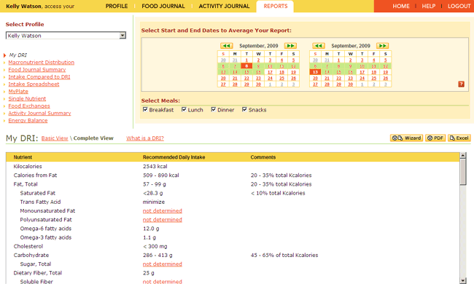Click the Saturated Fat row label
This screenshot has height=284, width=474.
pyautogui.click(x=37, y=193)
